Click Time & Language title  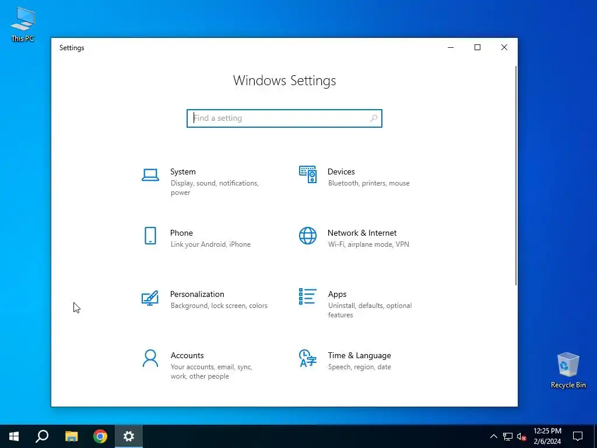click(359, 355)
